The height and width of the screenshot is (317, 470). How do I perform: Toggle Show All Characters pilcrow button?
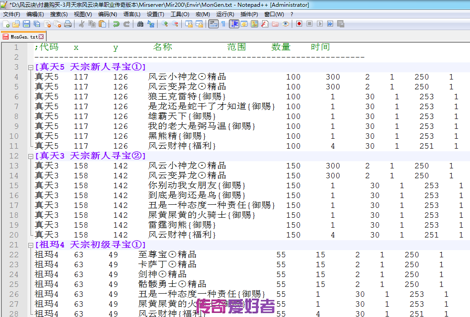pyautogui.click(x=223, y=24)
